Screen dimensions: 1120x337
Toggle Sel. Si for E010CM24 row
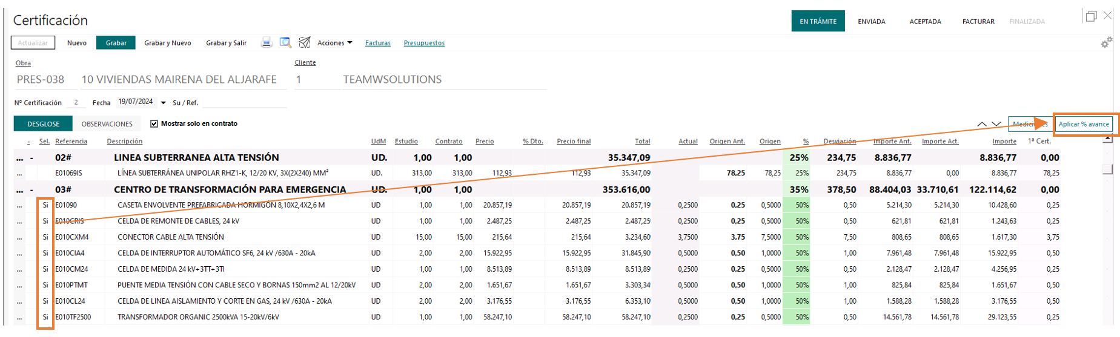click(45, 269)
